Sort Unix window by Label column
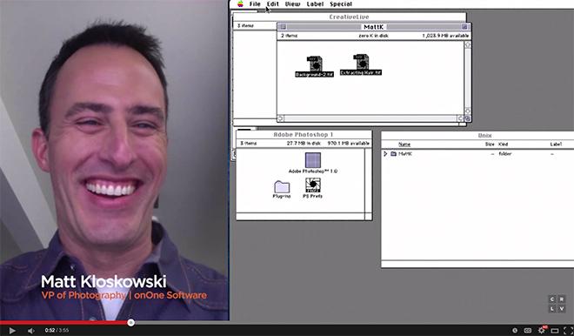The image size is (574, 336). click(x=556, y=144)
